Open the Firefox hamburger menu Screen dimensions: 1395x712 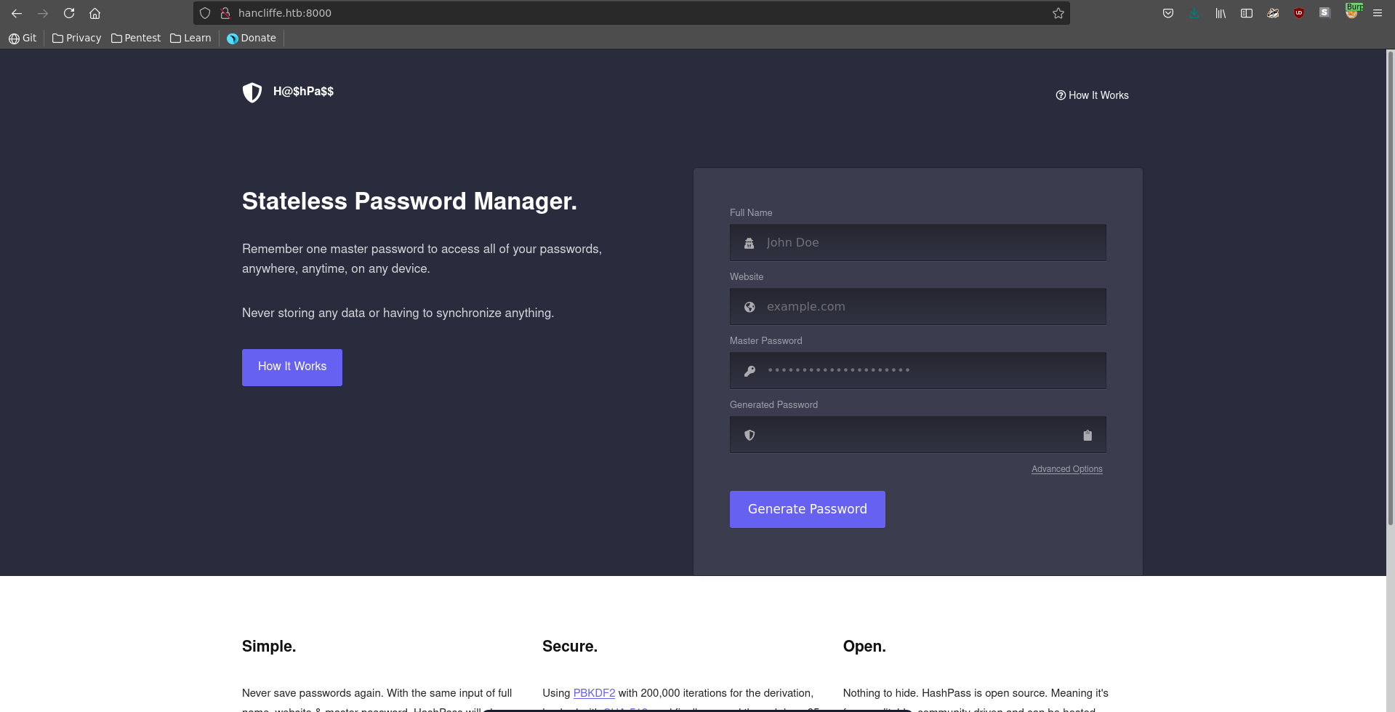point(1377,13)
